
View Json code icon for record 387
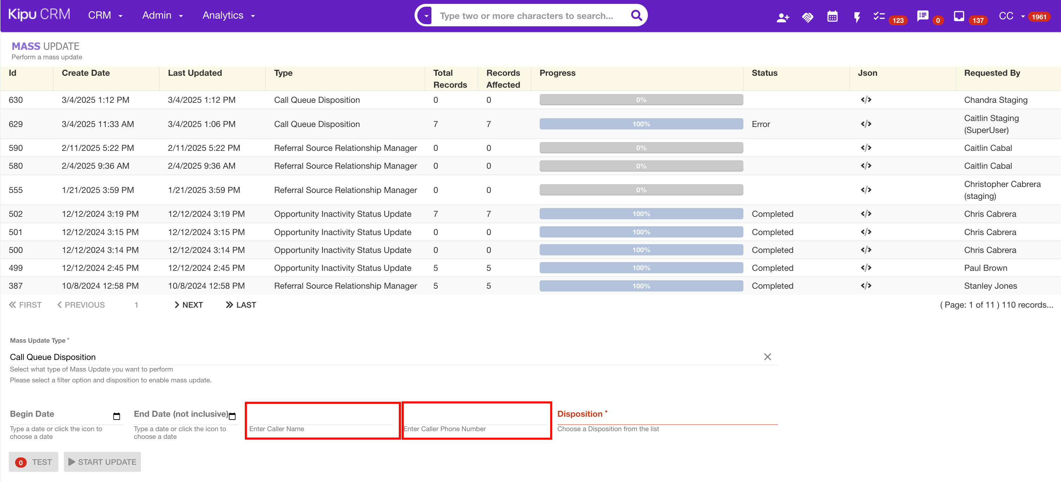[x=866, y=286]
